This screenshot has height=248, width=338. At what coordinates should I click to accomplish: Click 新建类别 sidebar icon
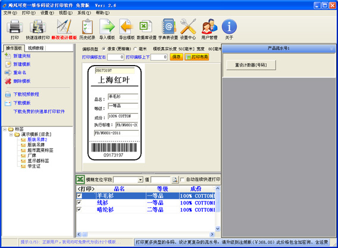[8, 56]
